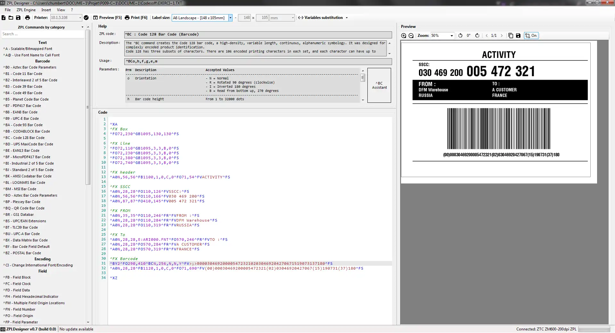615x333 pixels.
Task: Select ^BE - EAN13 Bar Code
Action: (x=21, y=150)
